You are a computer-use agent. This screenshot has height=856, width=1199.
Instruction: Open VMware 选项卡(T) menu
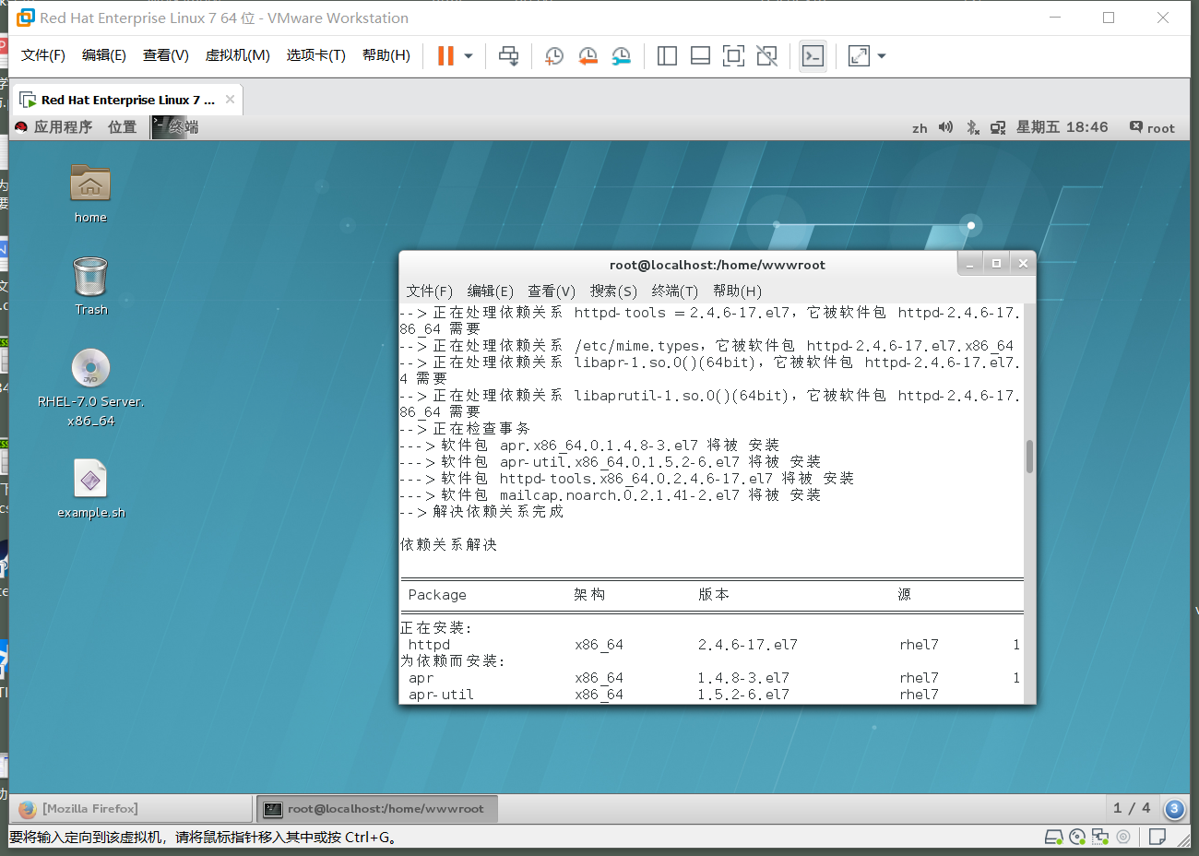[x=315, y=55]
